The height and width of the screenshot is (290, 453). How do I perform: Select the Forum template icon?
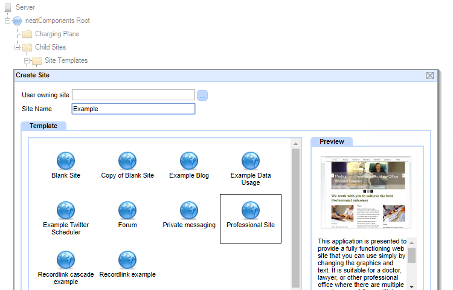click(x=127, y=210)
